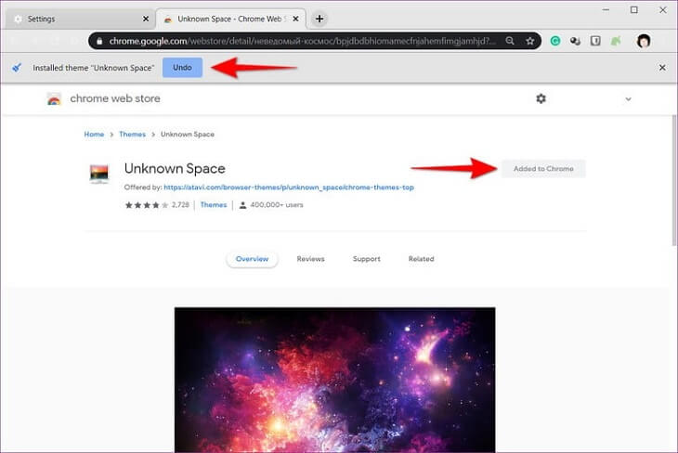
Task: Click the Unknown Space theme icon
Action: (98, 175)
